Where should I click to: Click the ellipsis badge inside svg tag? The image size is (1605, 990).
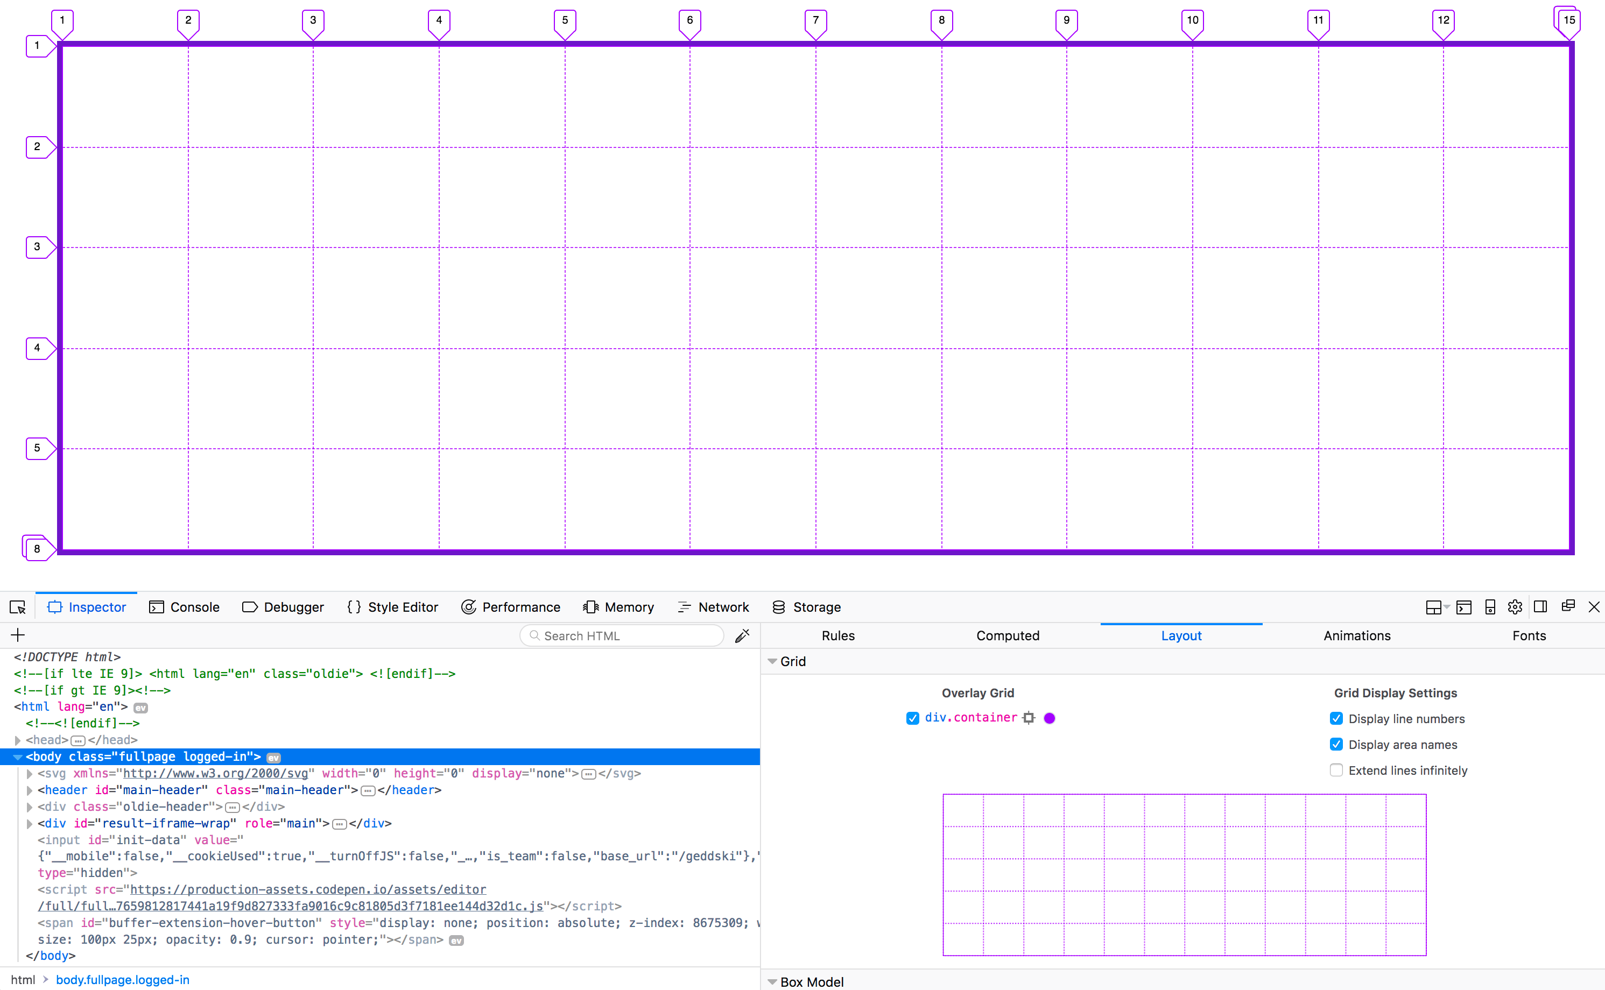pos(589,774)
